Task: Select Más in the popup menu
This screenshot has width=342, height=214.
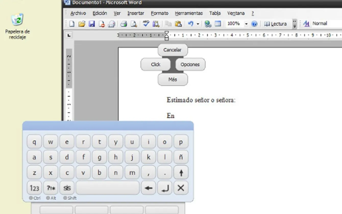Action: click(173, 79)
